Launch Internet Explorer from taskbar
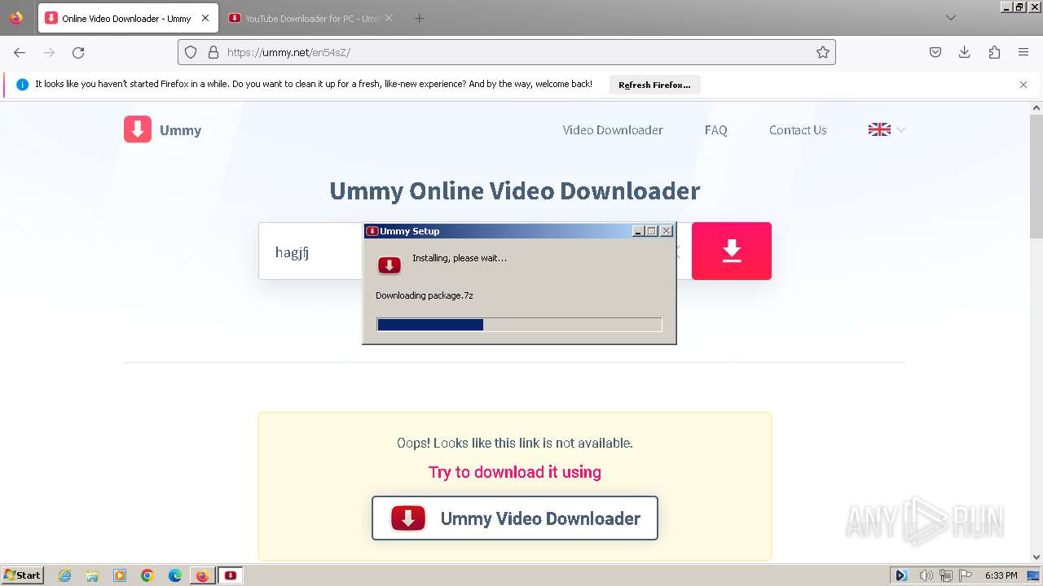The height and width of the screenshot is (586, 1043). tap(65, 575)
